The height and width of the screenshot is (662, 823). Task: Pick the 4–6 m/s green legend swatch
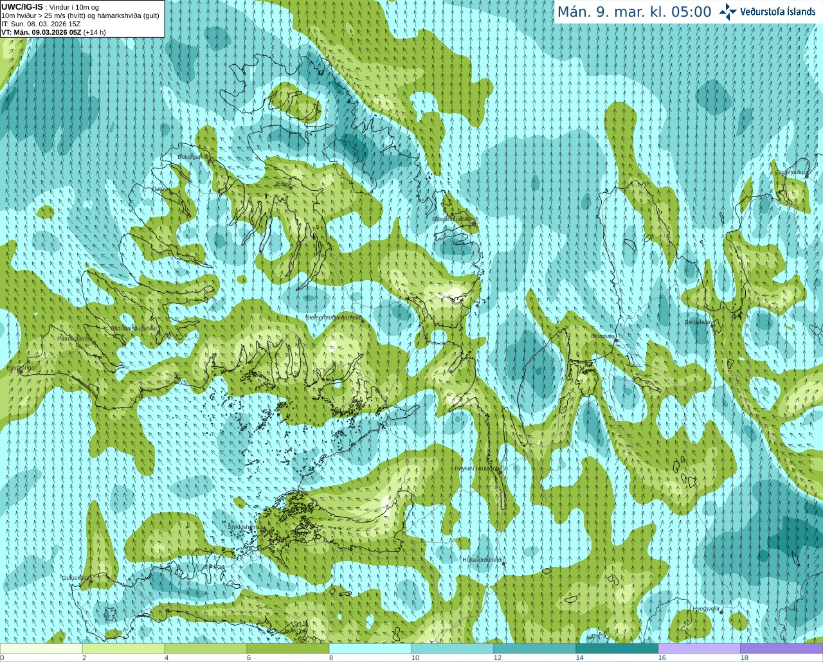[x=206, y=649]
